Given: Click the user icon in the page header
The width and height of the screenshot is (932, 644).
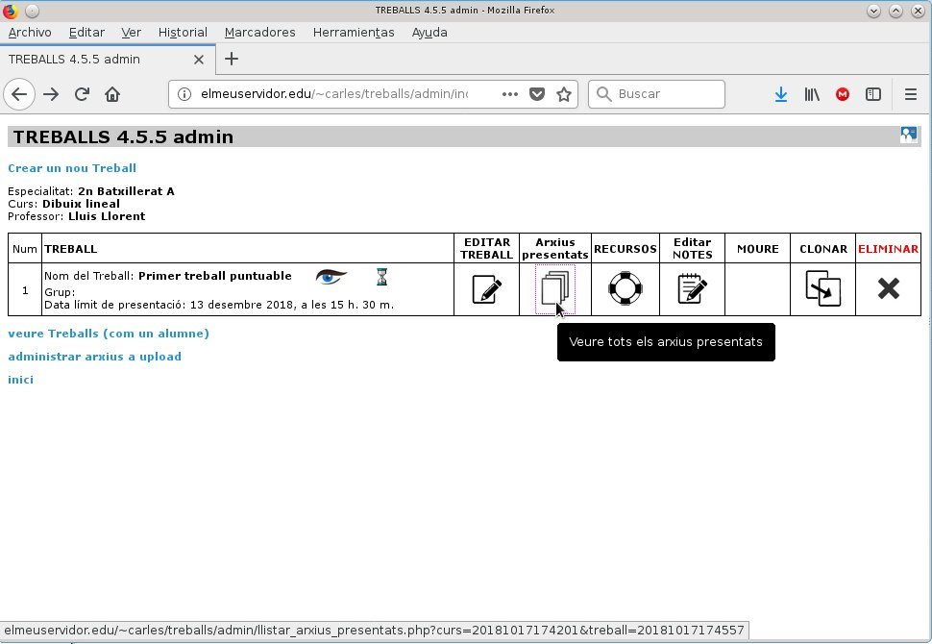Looking at the screenshot, I should click(x=908, y=135).
